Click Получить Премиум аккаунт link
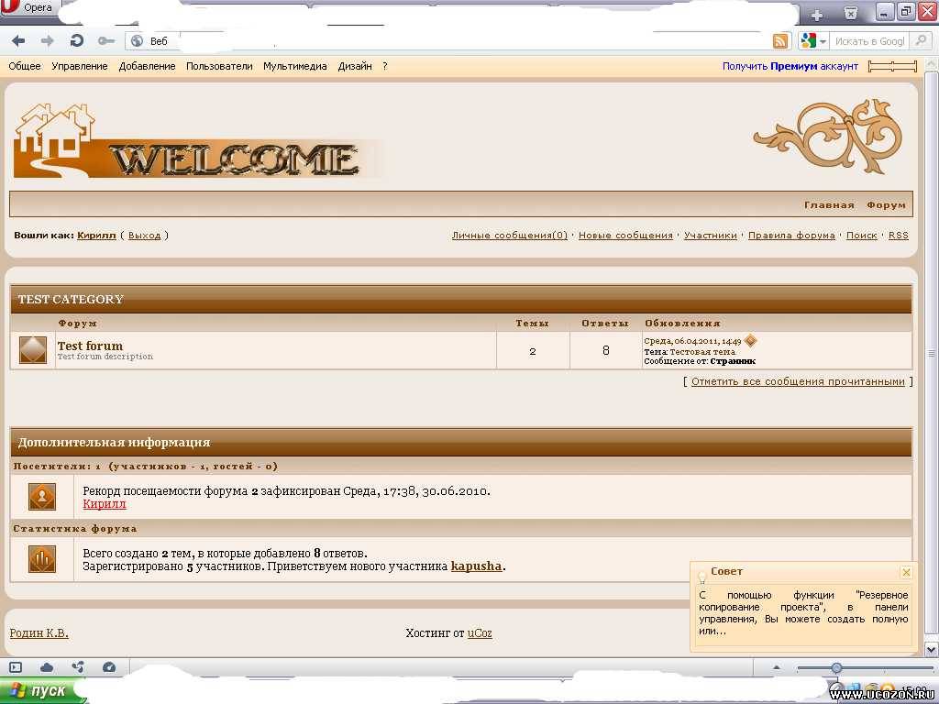This screenshot has height=704, width=939. pos(790,66)
